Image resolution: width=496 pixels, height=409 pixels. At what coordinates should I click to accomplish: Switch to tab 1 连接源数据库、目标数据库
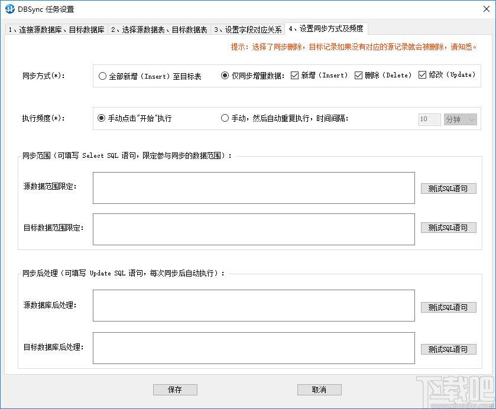click(x=56, y=30)
